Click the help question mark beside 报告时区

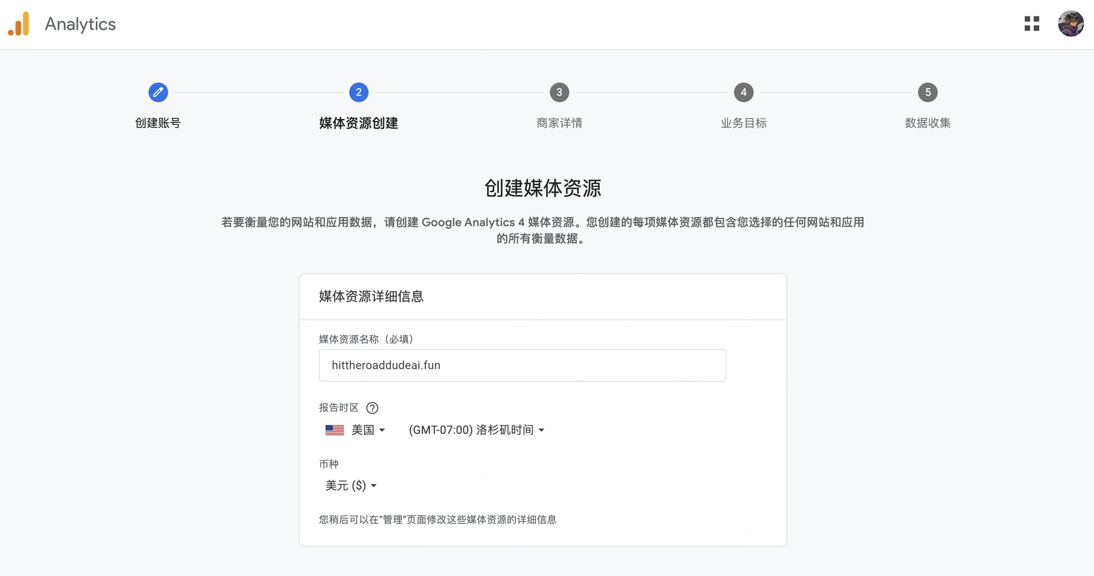[372, 408]
